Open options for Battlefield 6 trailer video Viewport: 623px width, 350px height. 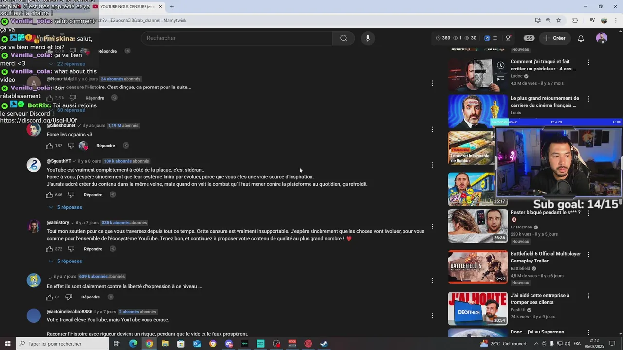(588, 254)
